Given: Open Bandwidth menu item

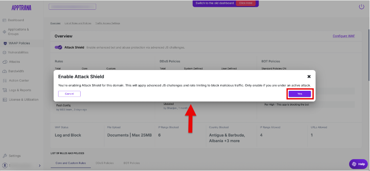Looking at the screenshot, I should (16, 71).
